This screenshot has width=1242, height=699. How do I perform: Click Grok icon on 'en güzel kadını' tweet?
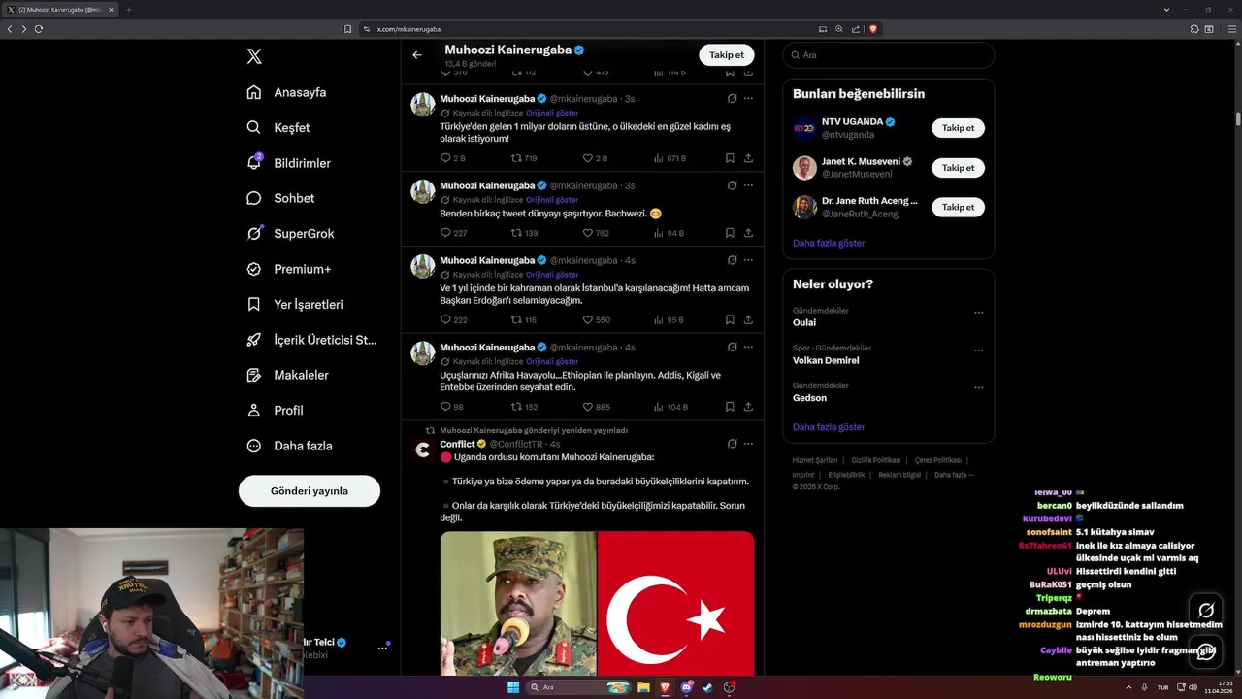tap(731, 98)
